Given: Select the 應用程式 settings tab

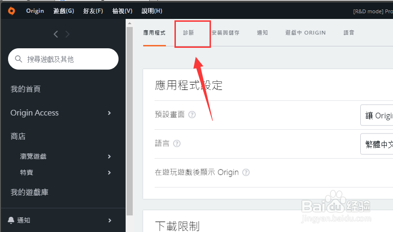Looking at the screenshot, I should [155, 33].
